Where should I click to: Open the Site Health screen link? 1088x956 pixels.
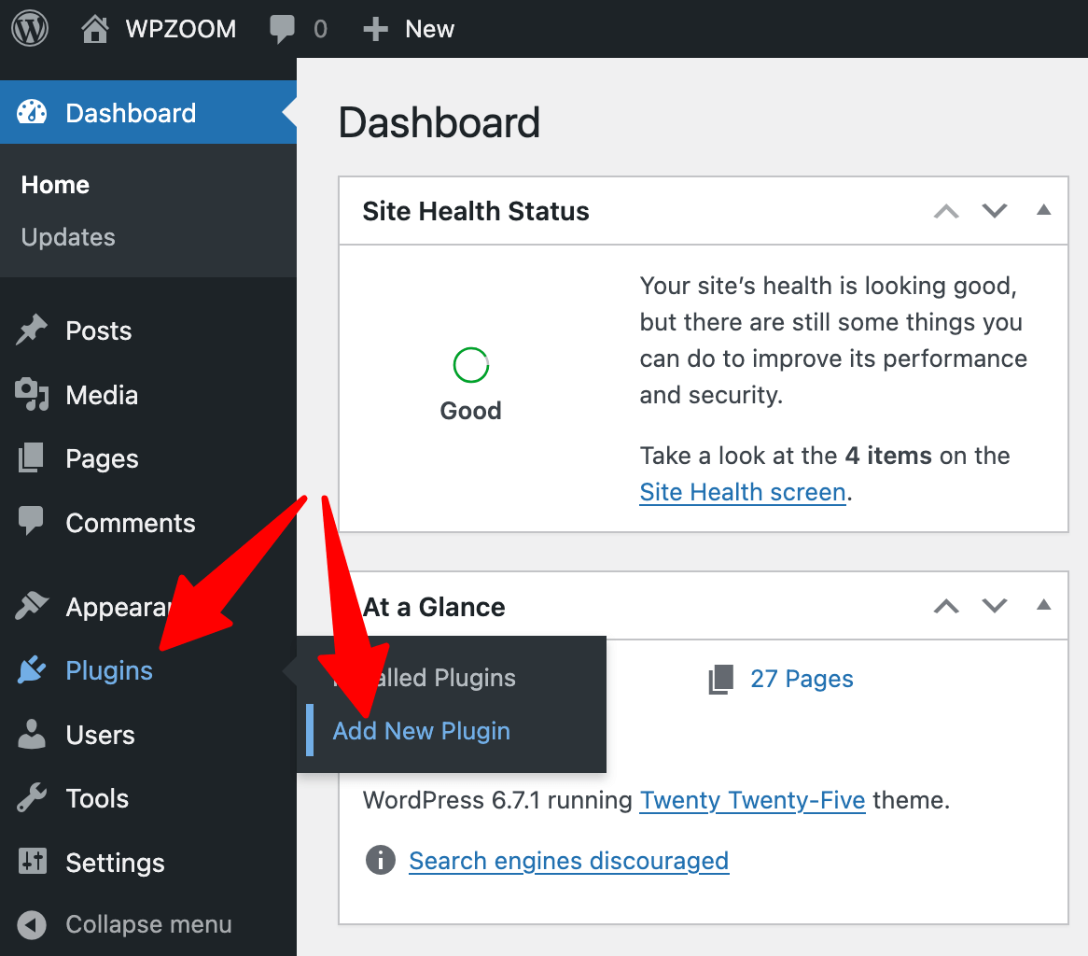(x=742, y=491)
